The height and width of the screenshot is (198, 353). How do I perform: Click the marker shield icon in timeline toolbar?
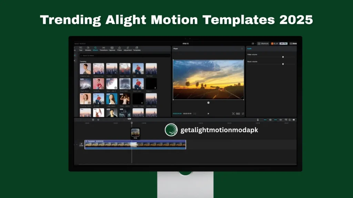click(98, 120)
